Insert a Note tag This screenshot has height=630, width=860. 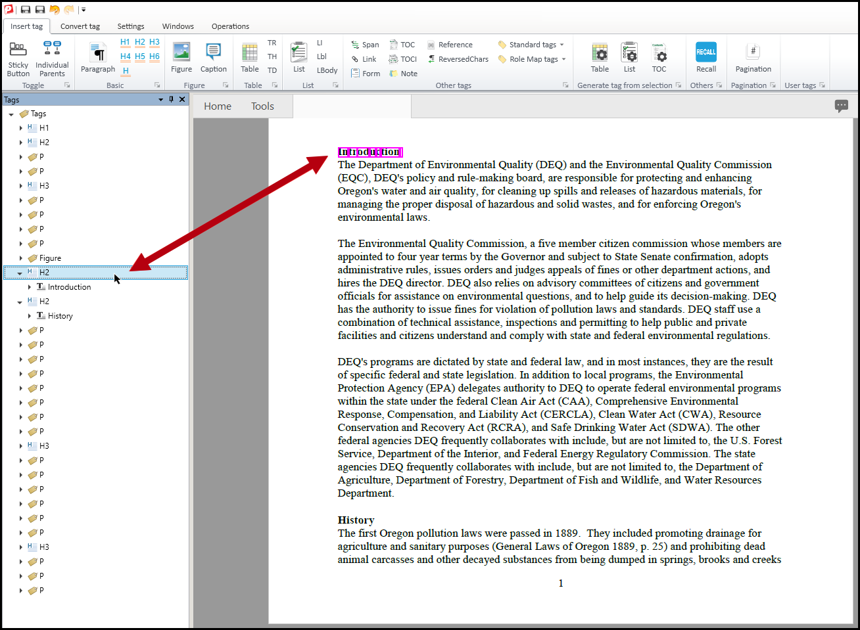point(404,74)
